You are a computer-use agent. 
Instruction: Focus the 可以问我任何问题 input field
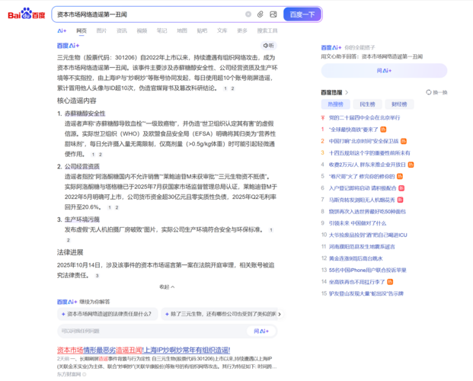[x=152, y=331]
